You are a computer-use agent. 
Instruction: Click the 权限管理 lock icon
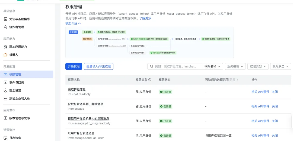(5, 74)
